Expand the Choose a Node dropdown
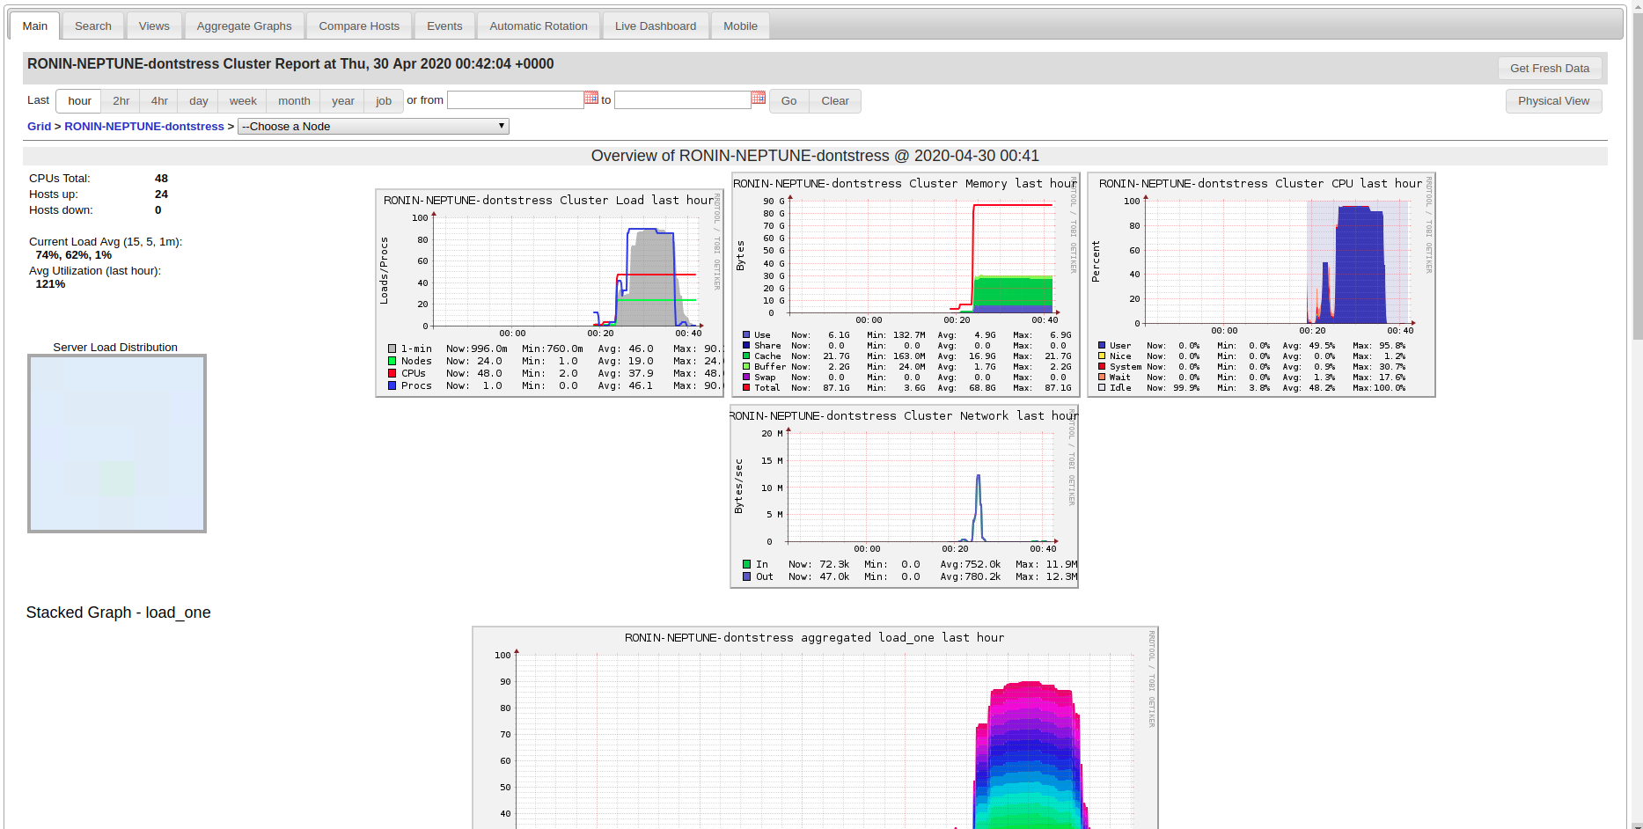This screenshot has width=1643, height=829. click(x=373, y=127)
